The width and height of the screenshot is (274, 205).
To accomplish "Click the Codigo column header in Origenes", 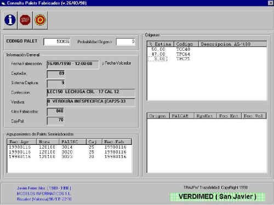I will pyautogui.click(x=186, y=44).
